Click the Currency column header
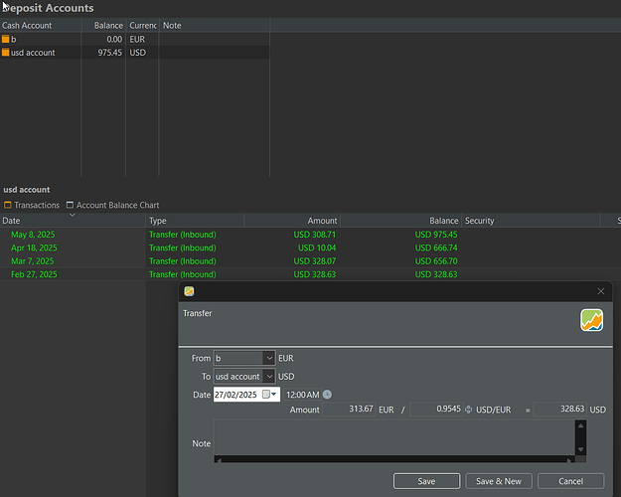Image resolution: width=621 pixels, height=497 pixels. (142, 26)
